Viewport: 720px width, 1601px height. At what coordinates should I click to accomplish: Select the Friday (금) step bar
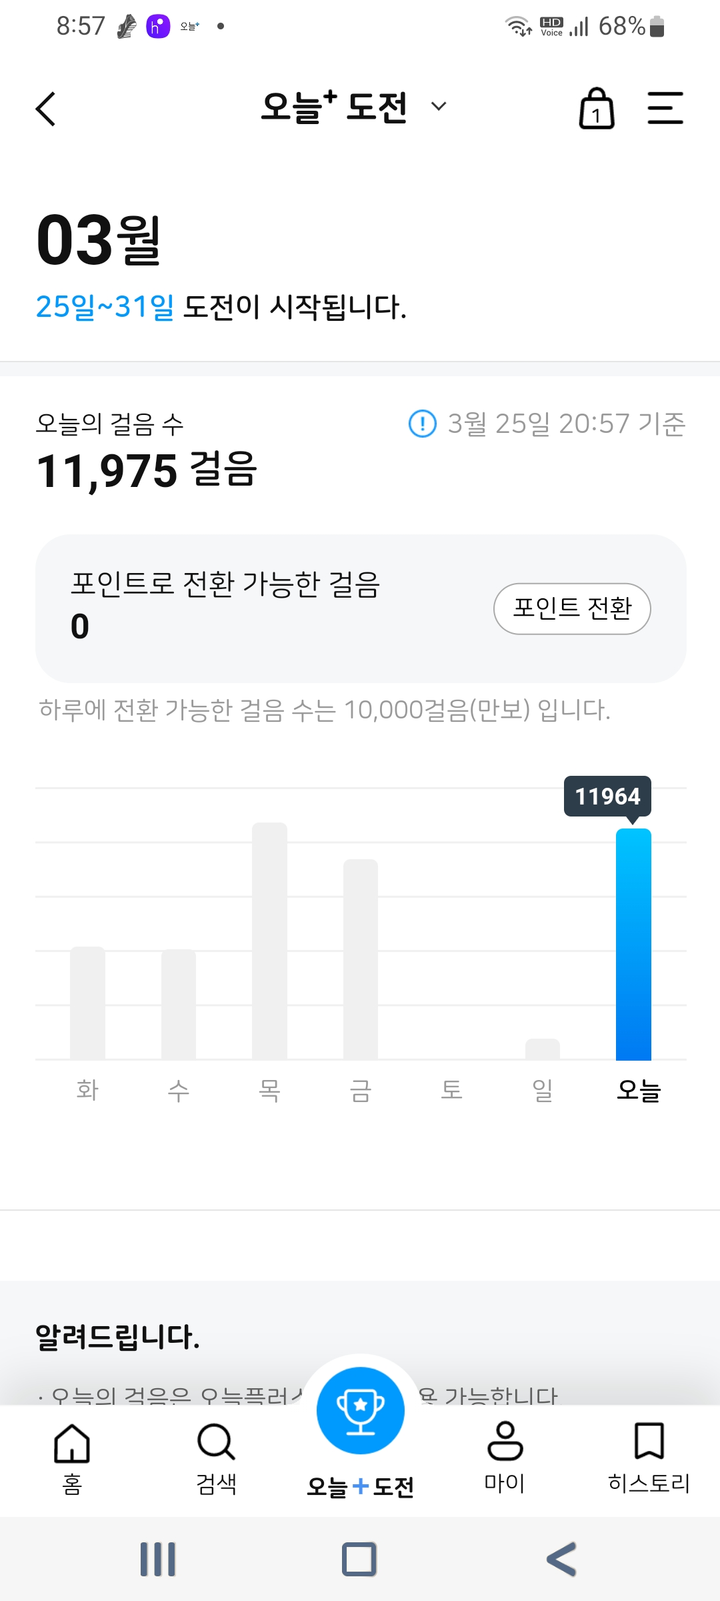tap(360, 959)
